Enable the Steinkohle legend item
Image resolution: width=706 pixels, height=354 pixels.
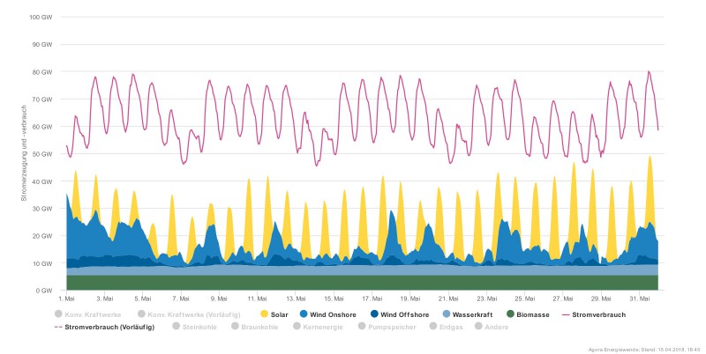(197, 327)
